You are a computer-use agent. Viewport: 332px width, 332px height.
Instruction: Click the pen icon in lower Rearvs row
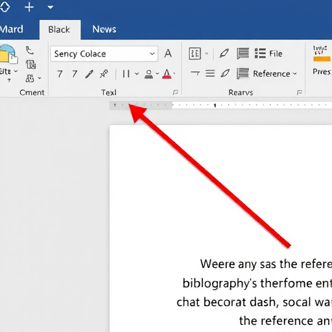point(225,73)
